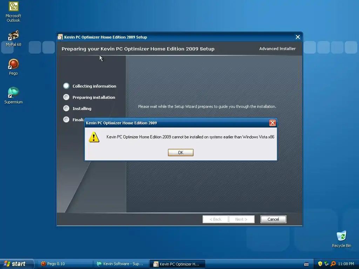Viewport: 359px width, 269px height.
Task: Click the grayed-out Next button in setup
Action: click(x=241, y=219)
